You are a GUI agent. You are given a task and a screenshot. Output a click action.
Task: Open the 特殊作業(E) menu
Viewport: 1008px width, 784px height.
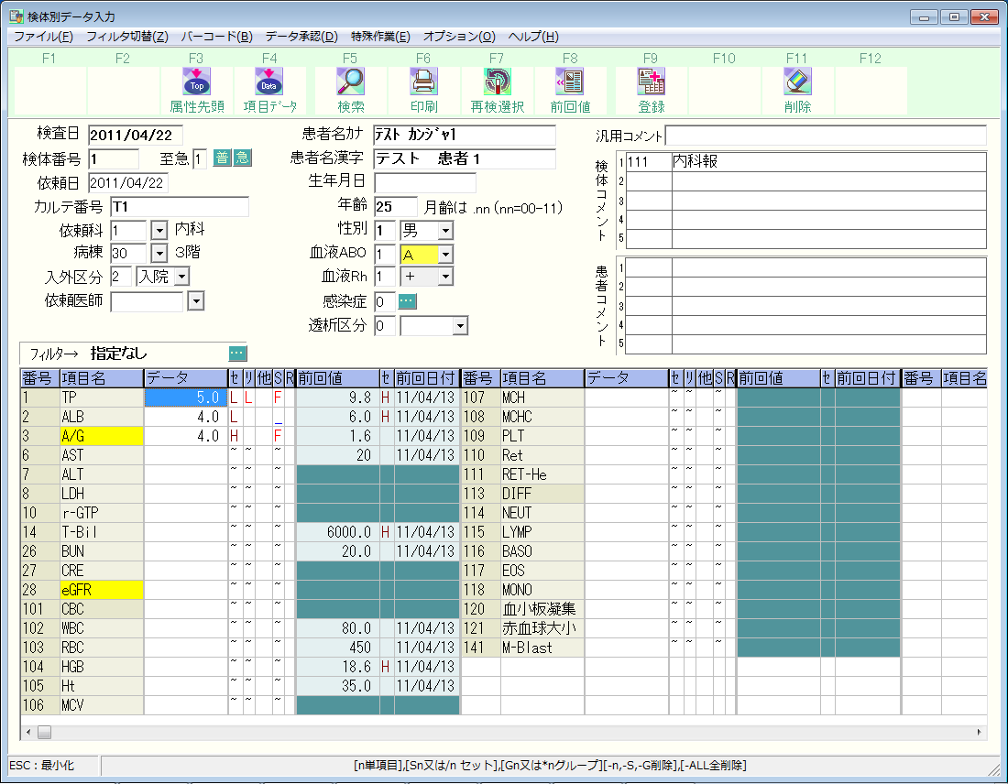pyautogui.click(x=380, y=37)
